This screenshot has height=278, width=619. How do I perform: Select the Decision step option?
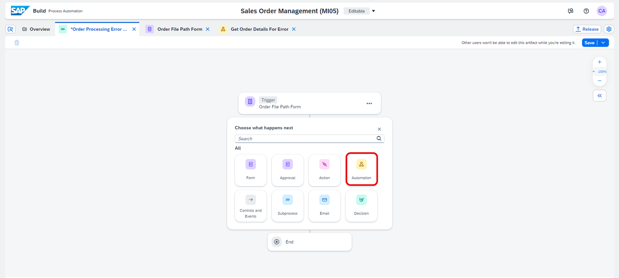click(362, 206)
